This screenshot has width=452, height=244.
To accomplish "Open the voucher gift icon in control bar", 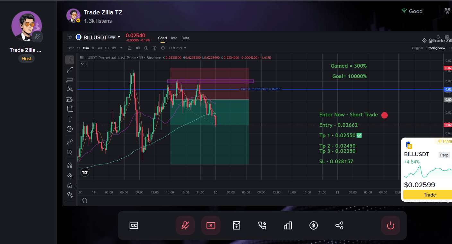I will (237, 225).
